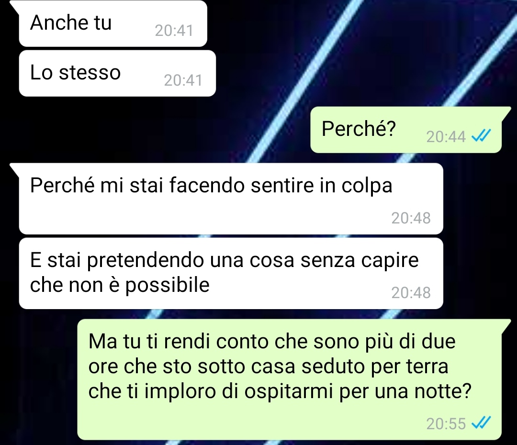517x445 pixels.
Task: Tap the 20:55 timestamp on last message
Action: pos(446,424)
